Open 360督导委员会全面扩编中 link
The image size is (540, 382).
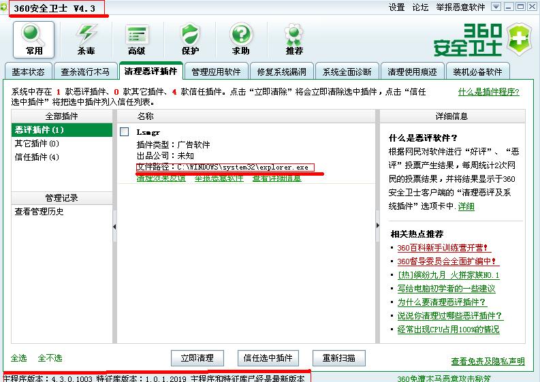(447, 261)
